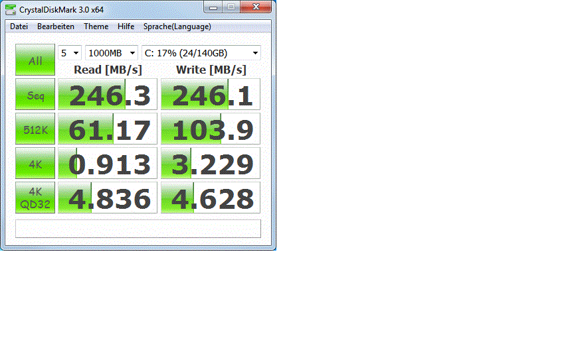Open the Datei menu
This screenshot has width=574, height=358.
click(19, 27)
